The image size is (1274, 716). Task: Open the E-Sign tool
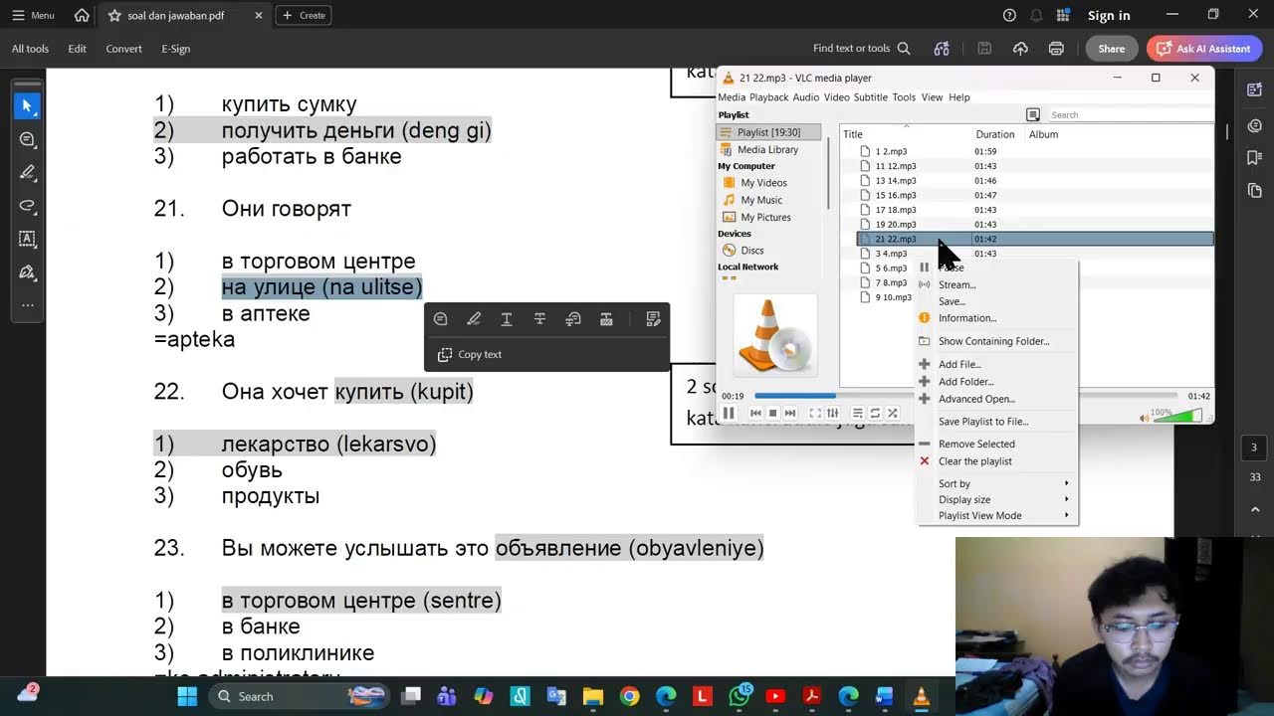(x=176, y=49)
